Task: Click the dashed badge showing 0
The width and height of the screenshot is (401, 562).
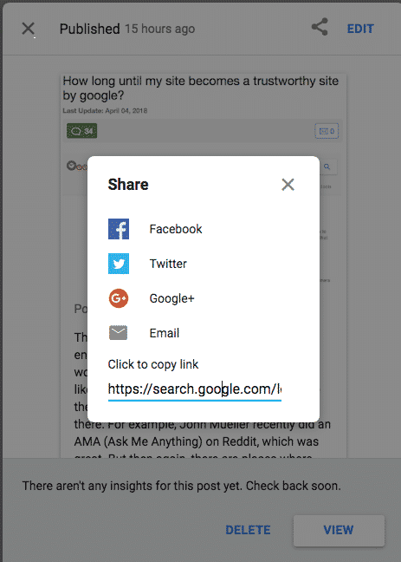Action: pyautogui.click(x=327, y=131)
